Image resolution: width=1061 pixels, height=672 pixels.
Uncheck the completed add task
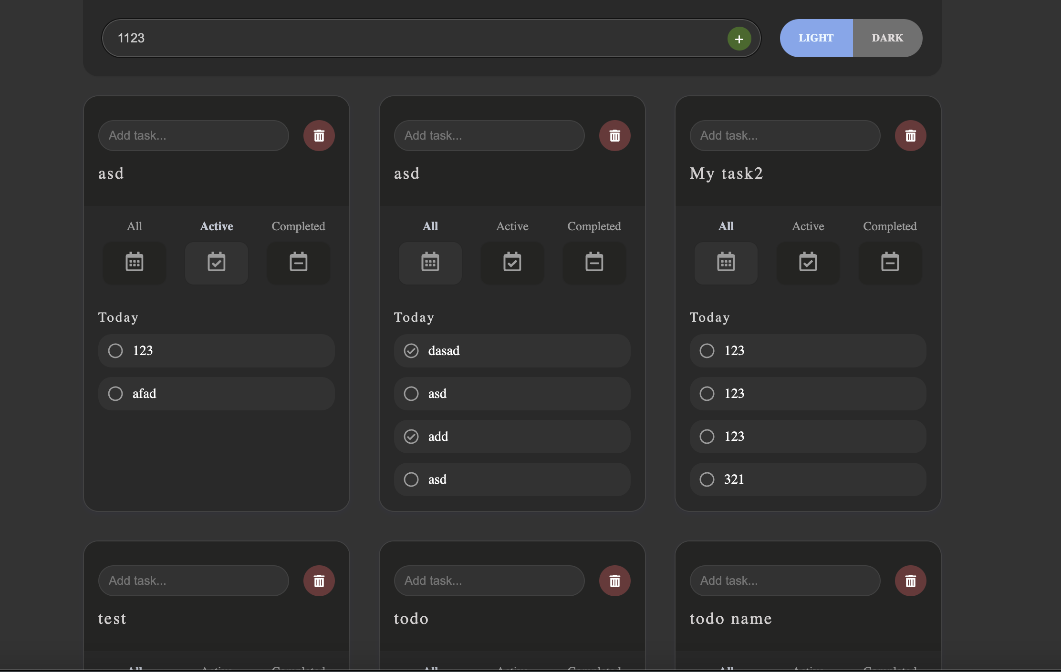[x=411, y=437]
